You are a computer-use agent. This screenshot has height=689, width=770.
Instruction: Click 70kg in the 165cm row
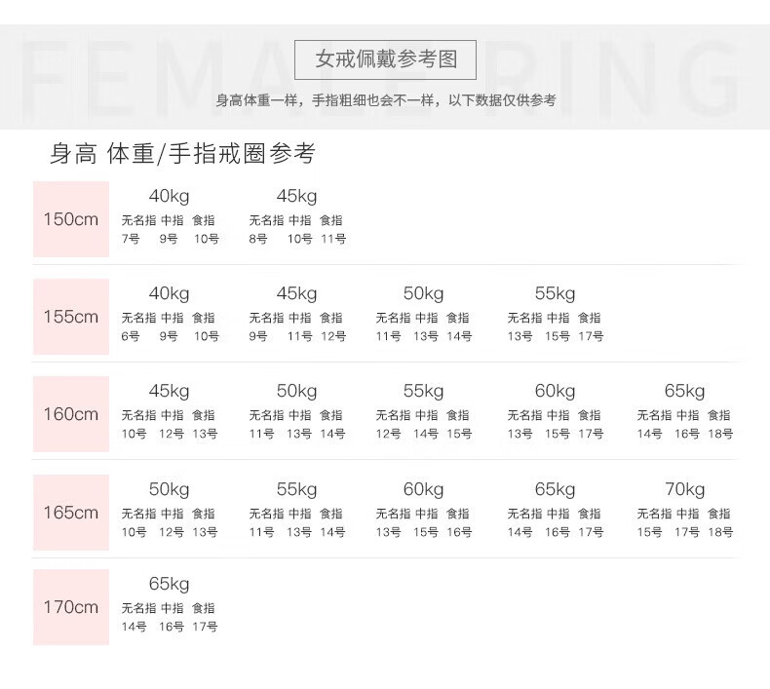pos(684,489)
